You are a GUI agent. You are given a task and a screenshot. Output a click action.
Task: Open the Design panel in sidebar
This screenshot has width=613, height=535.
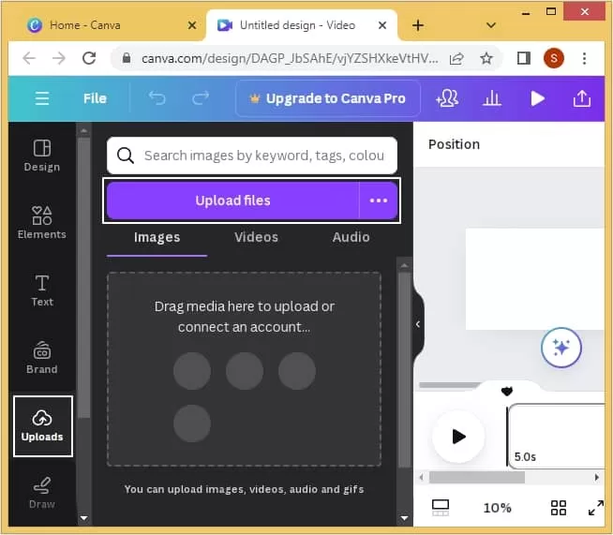(x=42, y=156)
